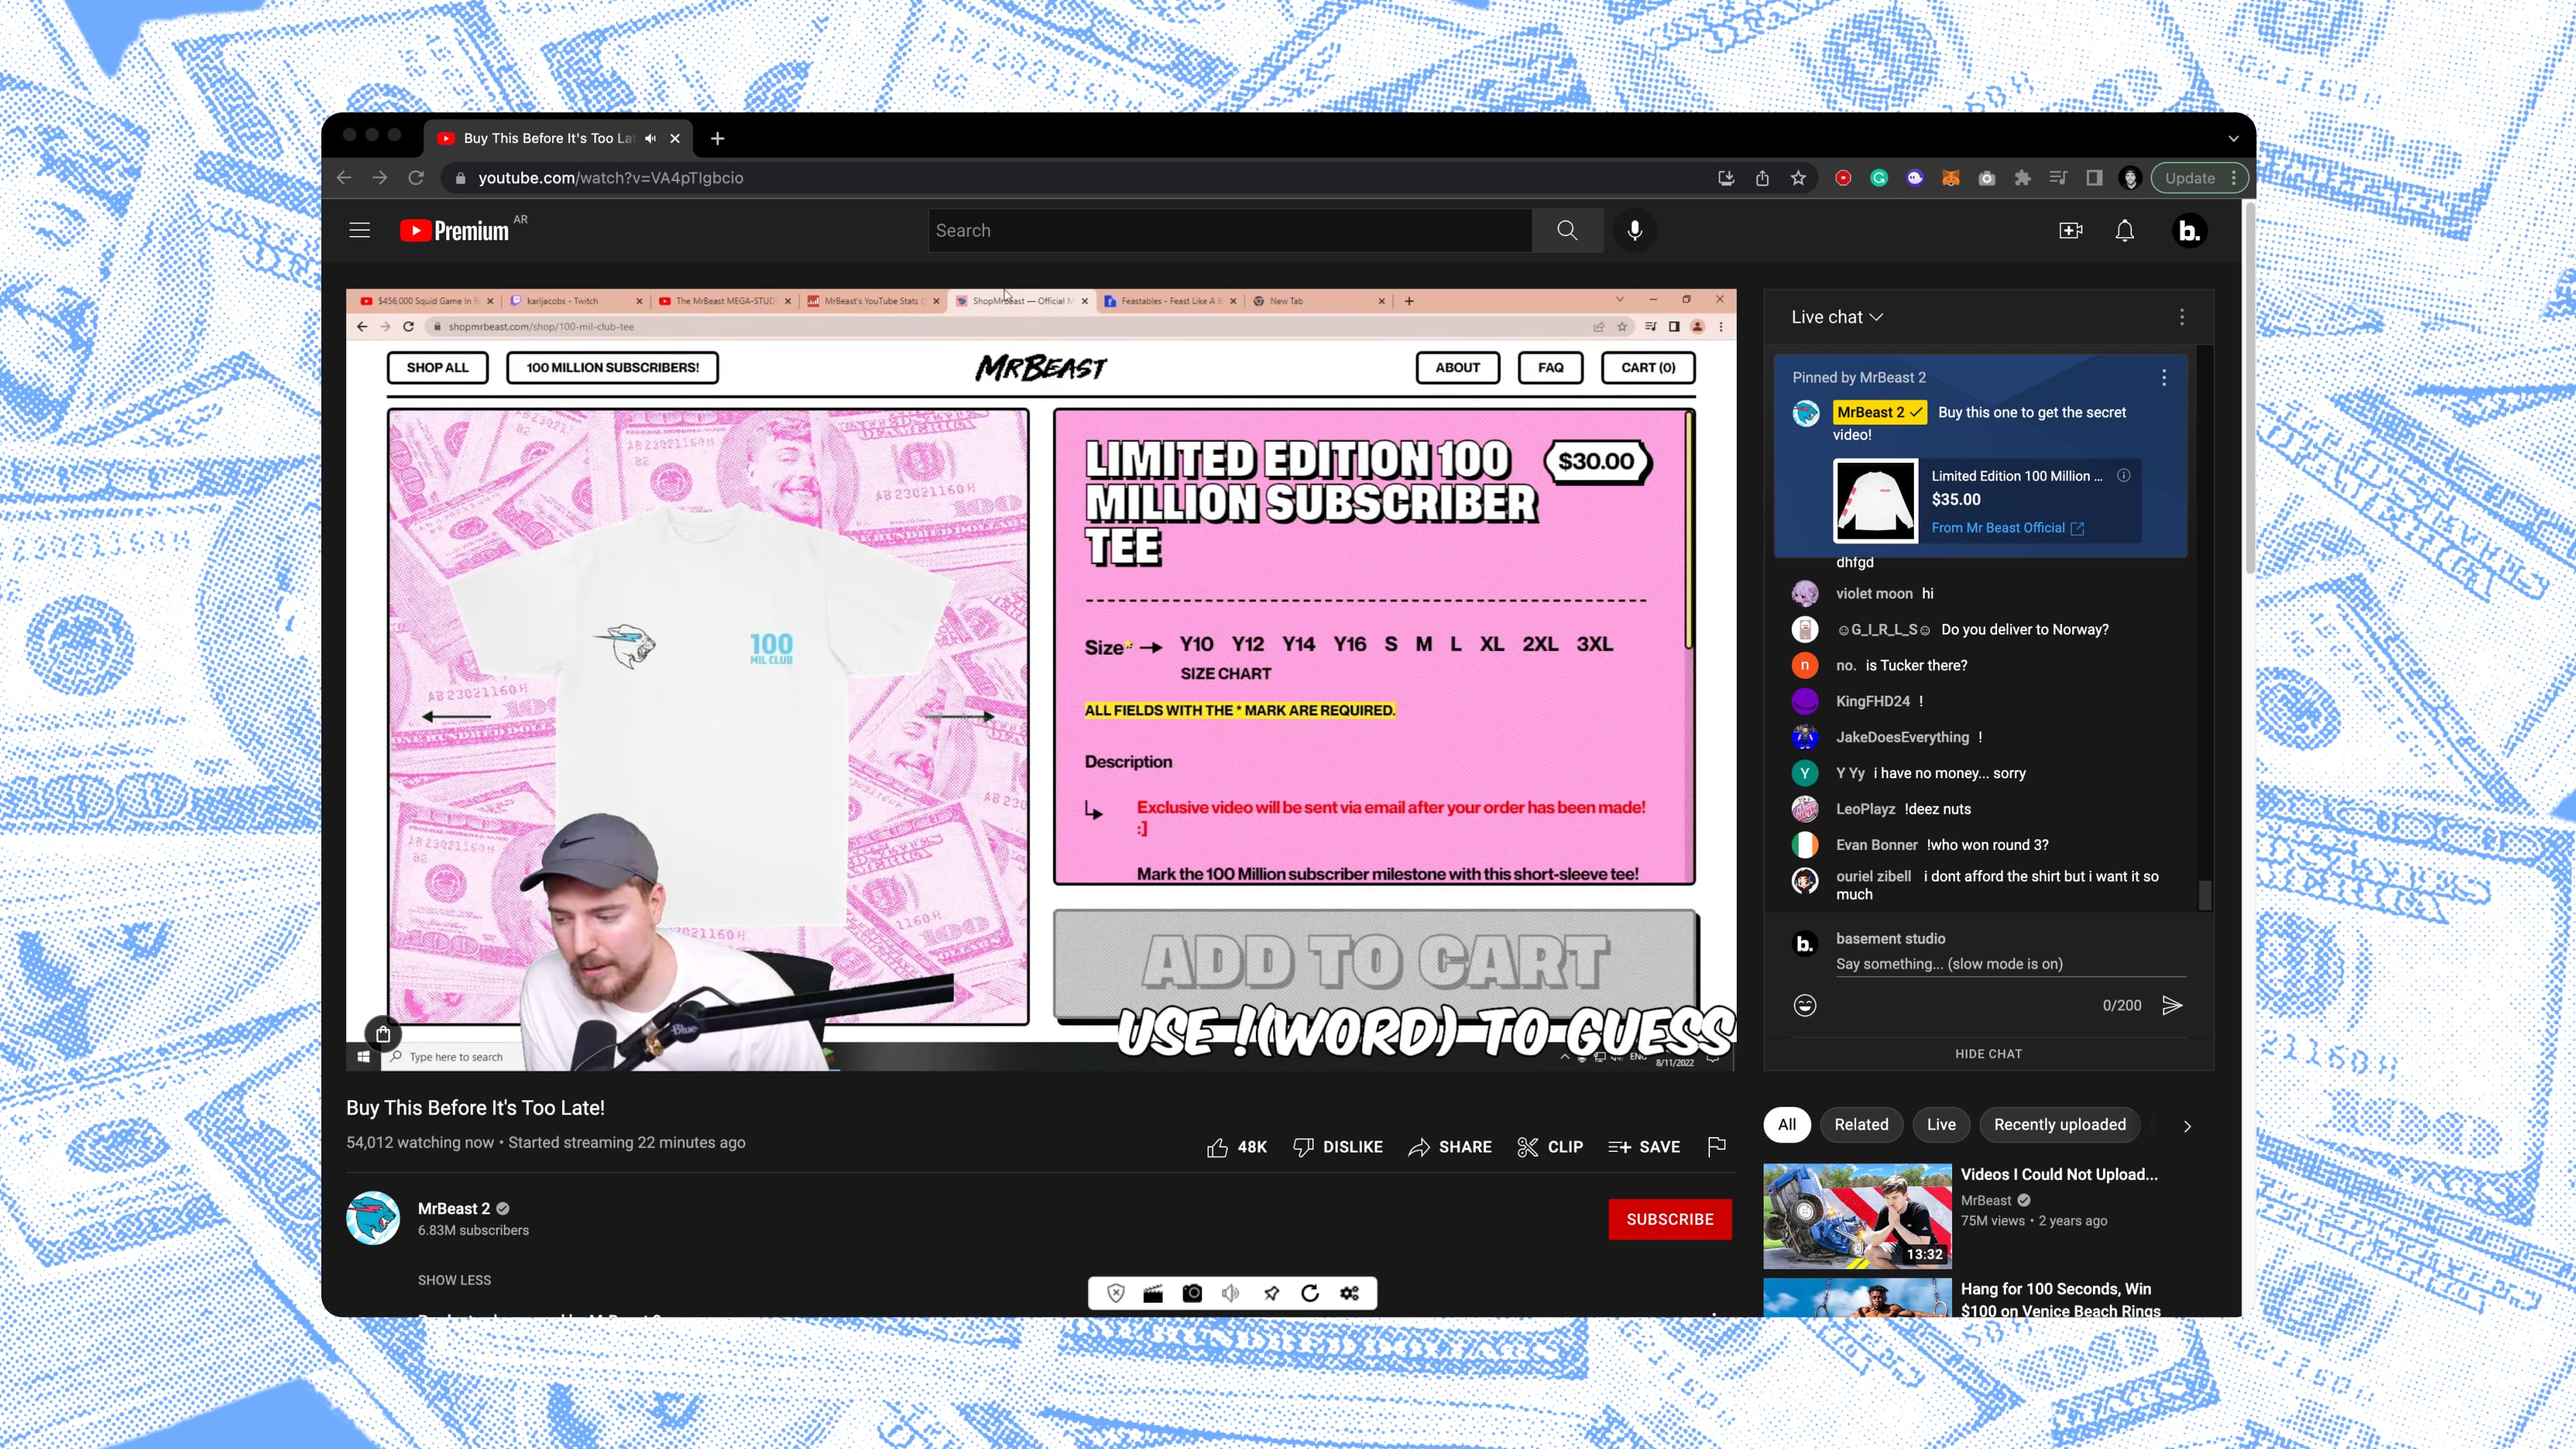Screen dimensions: 2576x1449
Task: Select the Related filter chip
Action: (x=1861, y=1124)
